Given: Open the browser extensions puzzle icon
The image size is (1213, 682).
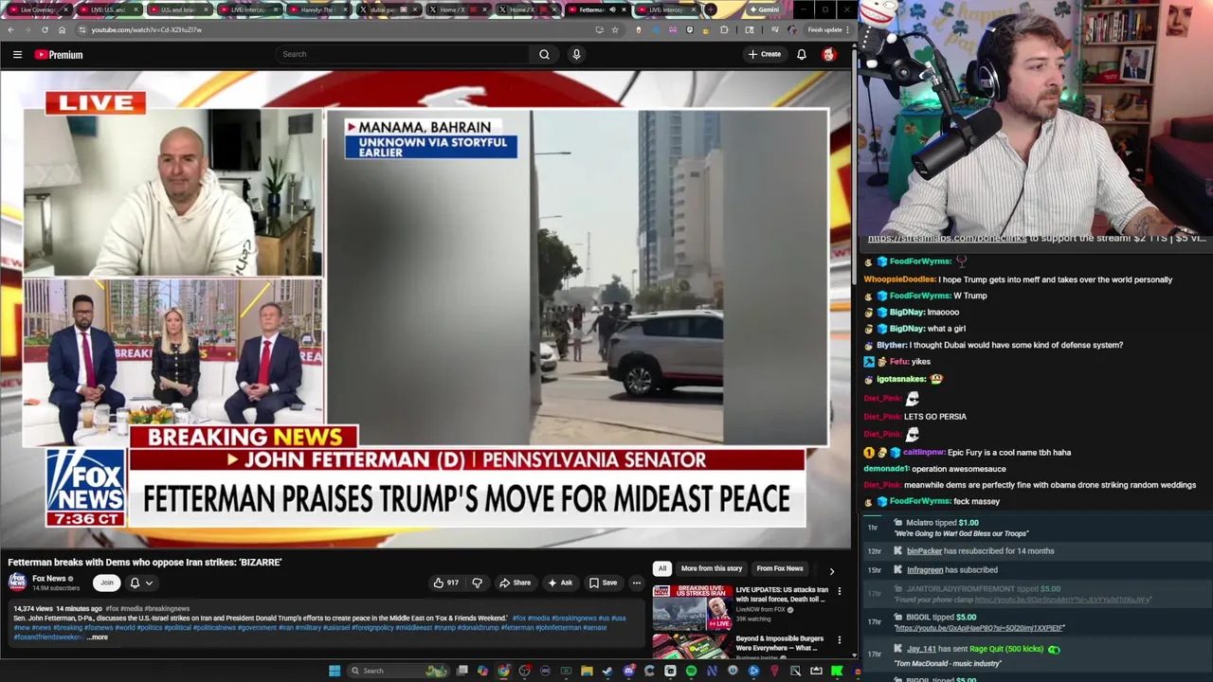Looking at the screenshot, I should pos(724,29).
